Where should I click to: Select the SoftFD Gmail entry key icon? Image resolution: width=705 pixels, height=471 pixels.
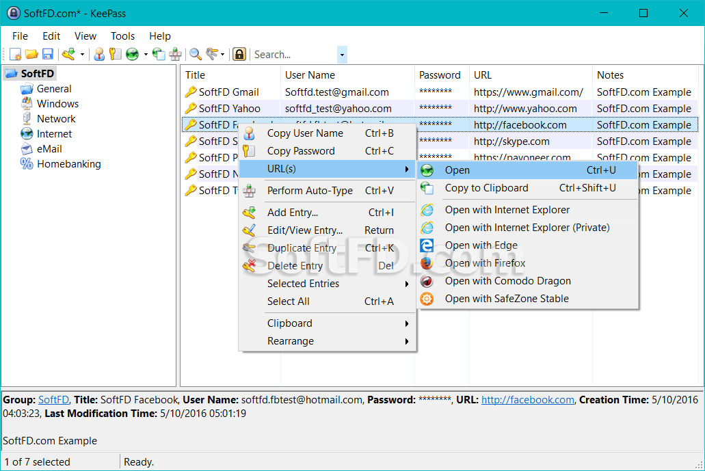point(191,92)
